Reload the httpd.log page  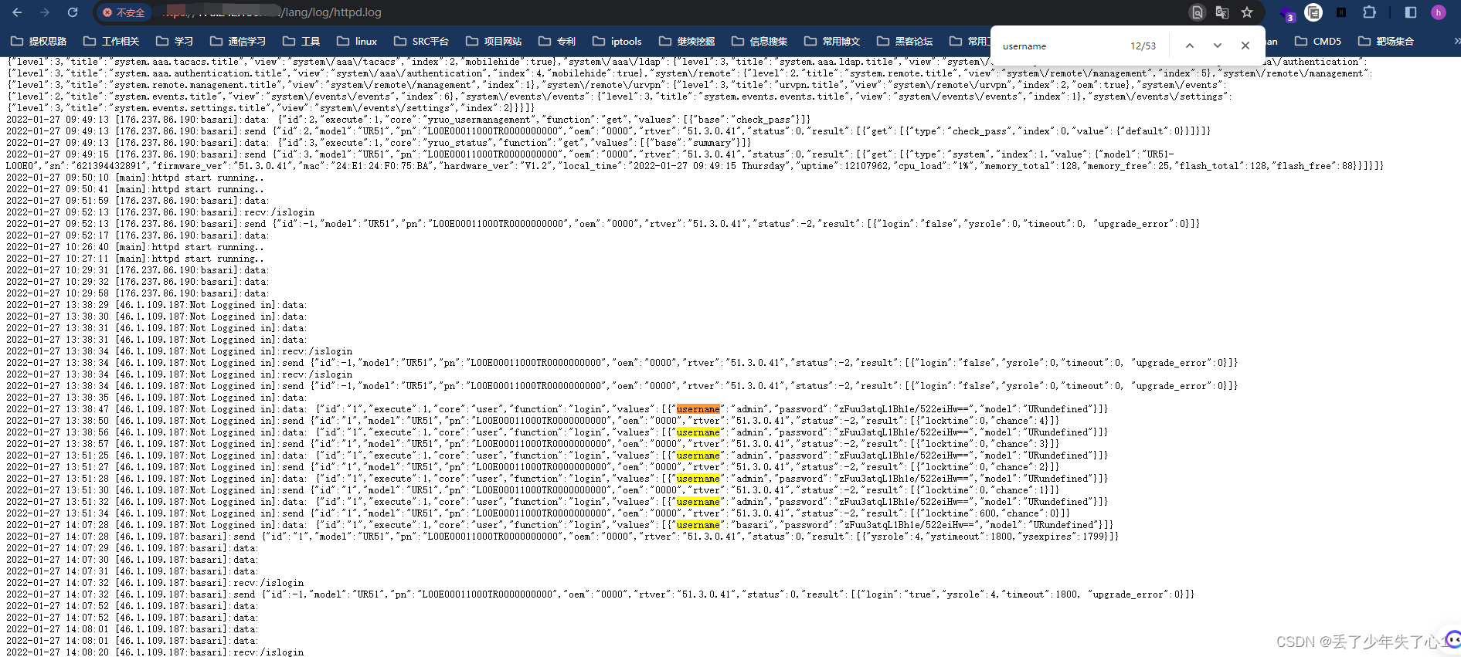pos(73,12)
